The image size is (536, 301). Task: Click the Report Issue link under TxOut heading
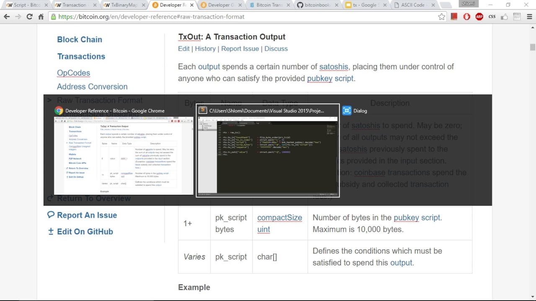[x=240, y=48]
